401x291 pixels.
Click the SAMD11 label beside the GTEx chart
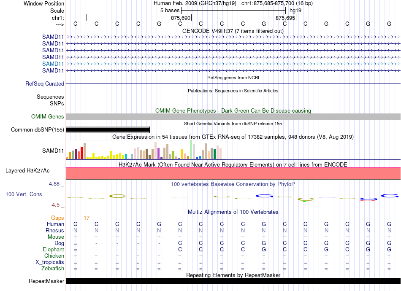pos(53,151)
